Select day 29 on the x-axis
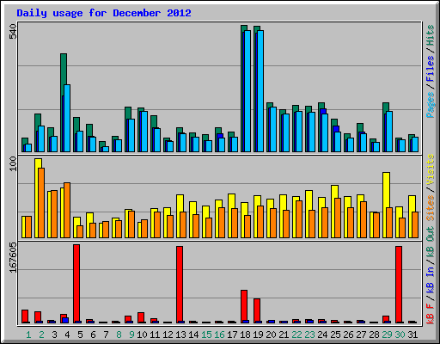This screenshot has height=344, width=440. pos(387,335)
